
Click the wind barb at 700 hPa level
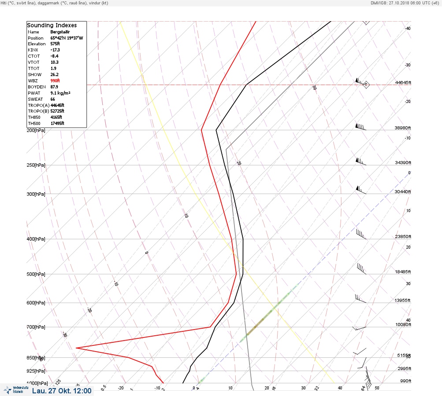tap(359, 328)
